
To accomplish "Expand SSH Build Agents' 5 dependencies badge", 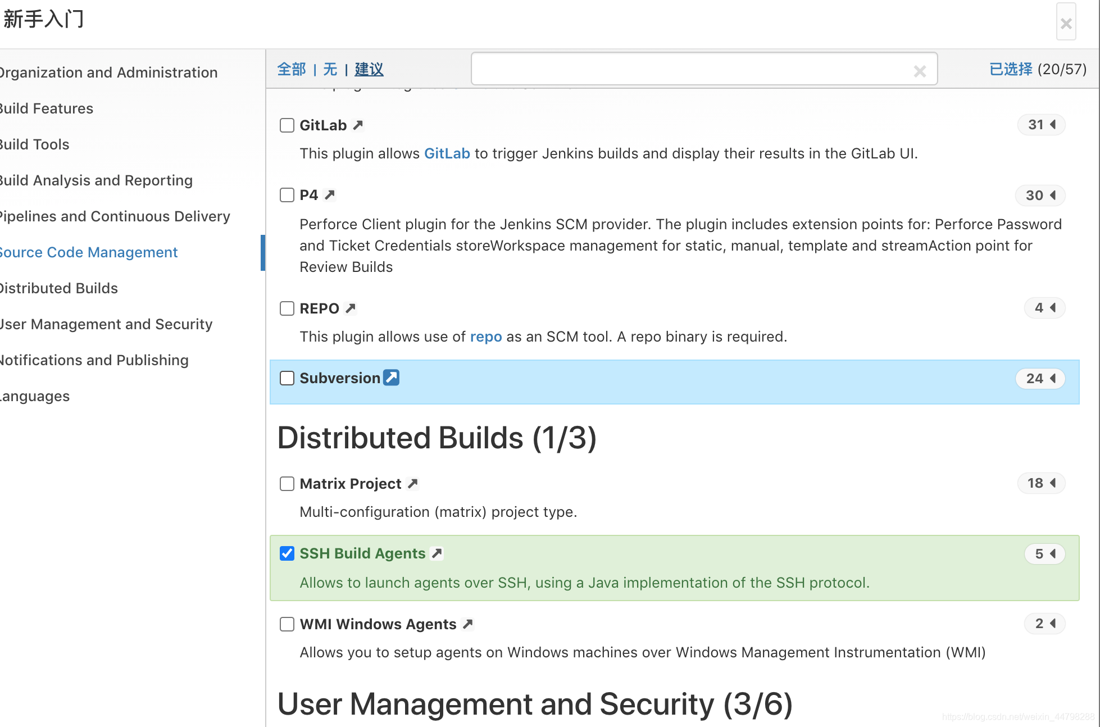I will 1044,554.
